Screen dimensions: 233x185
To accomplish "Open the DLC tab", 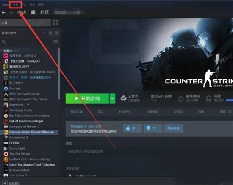I will (x=100, y=112).
